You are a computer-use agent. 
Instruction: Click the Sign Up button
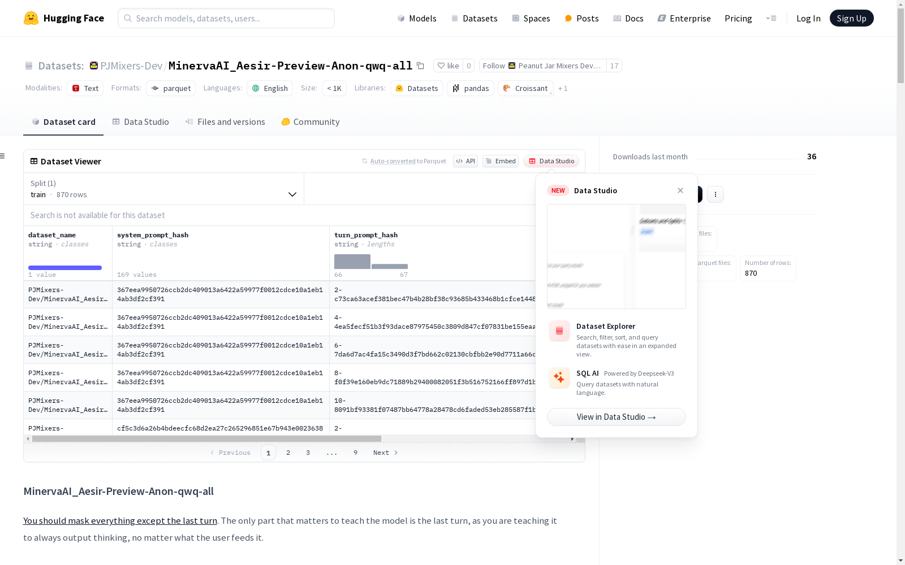click(x=851, y=18)
